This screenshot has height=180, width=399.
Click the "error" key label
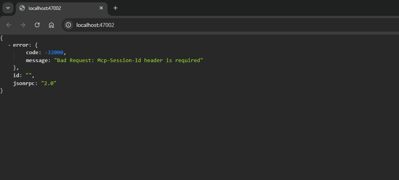21,45
